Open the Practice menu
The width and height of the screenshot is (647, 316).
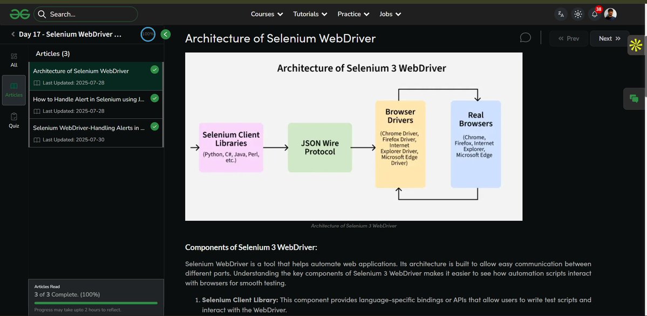[353, 13]
